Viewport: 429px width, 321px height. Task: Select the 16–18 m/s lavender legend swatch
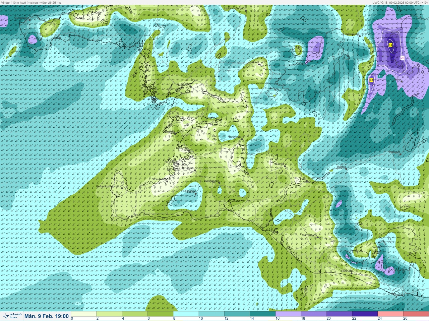coord(288,314)
